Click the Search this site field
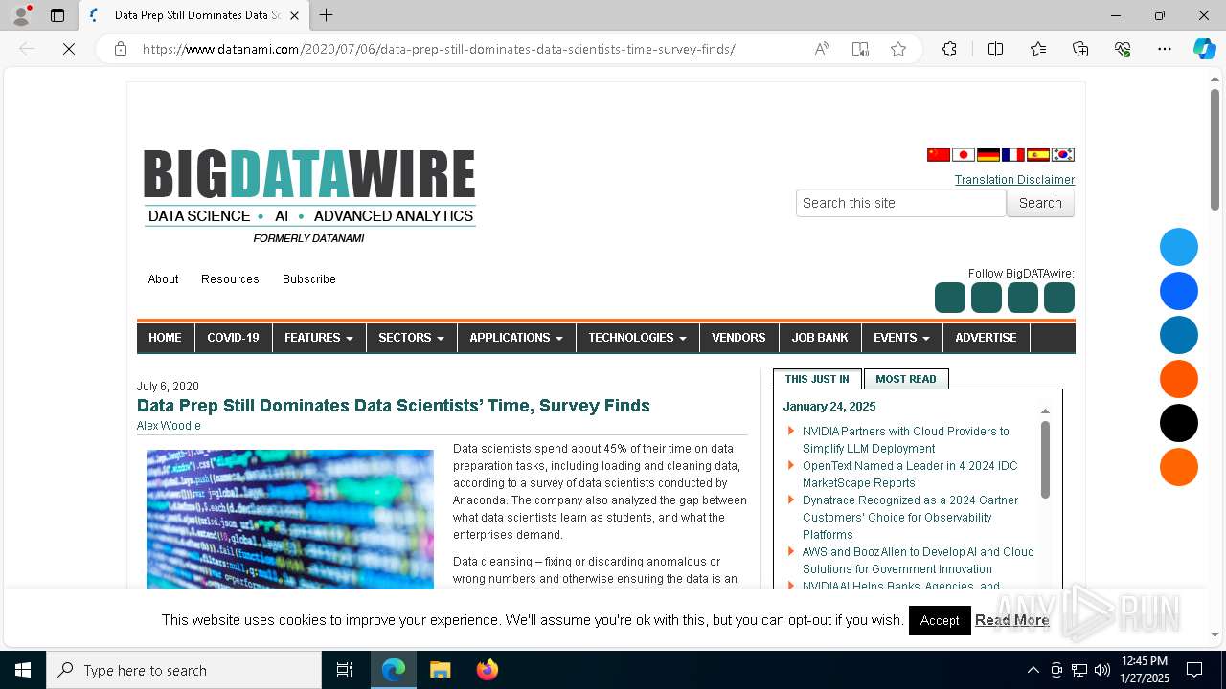Viewport: 1226px width, 689px height. (901, 203)
